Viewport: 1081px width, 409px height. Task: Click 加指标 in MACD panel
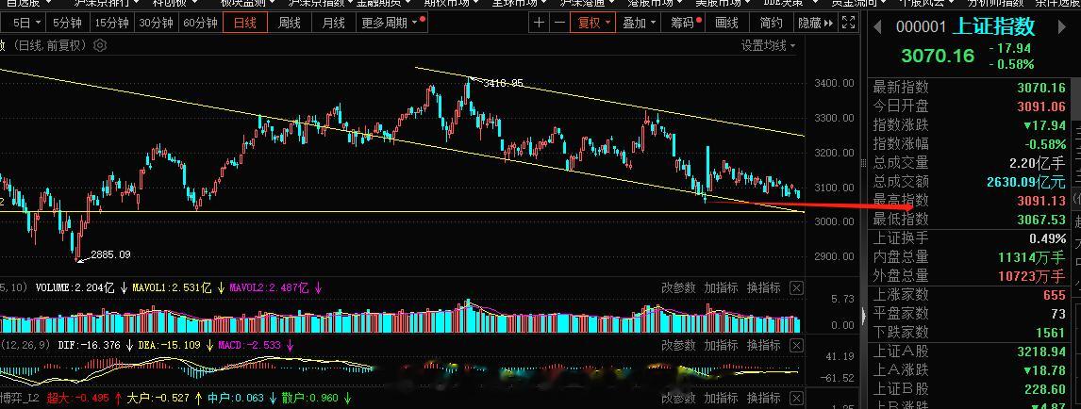(x=721, y=345)
